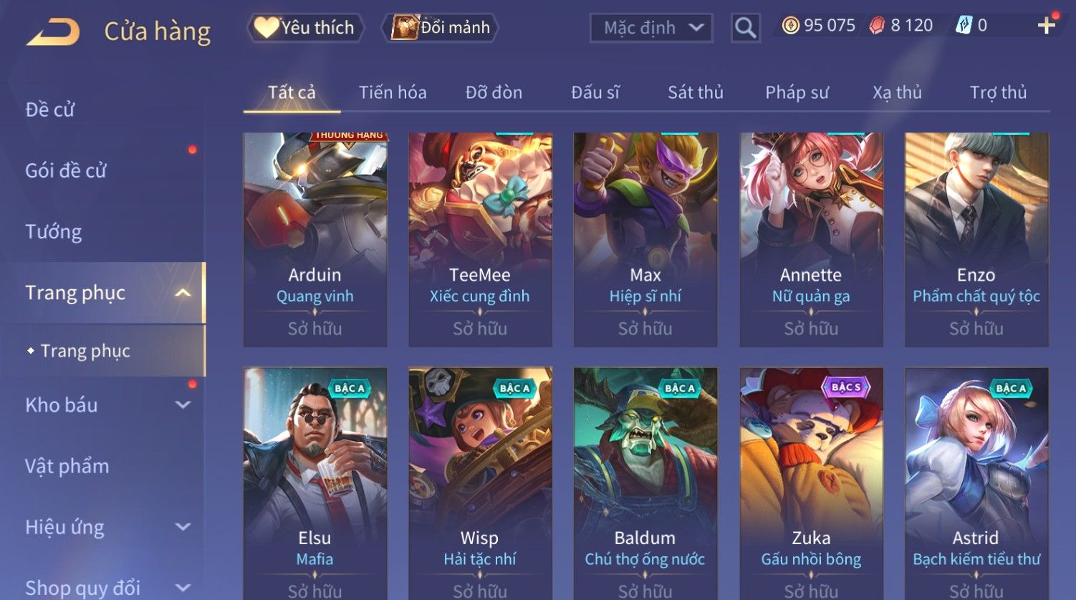Open search with the magnifier icon
Screen dimensions: 1076x600
point(745,28)
